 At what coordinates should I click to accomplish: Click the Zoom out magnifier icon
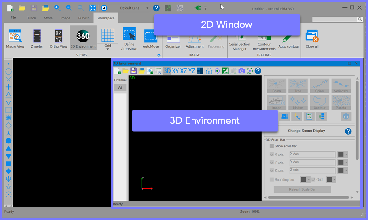click(69, 8)
